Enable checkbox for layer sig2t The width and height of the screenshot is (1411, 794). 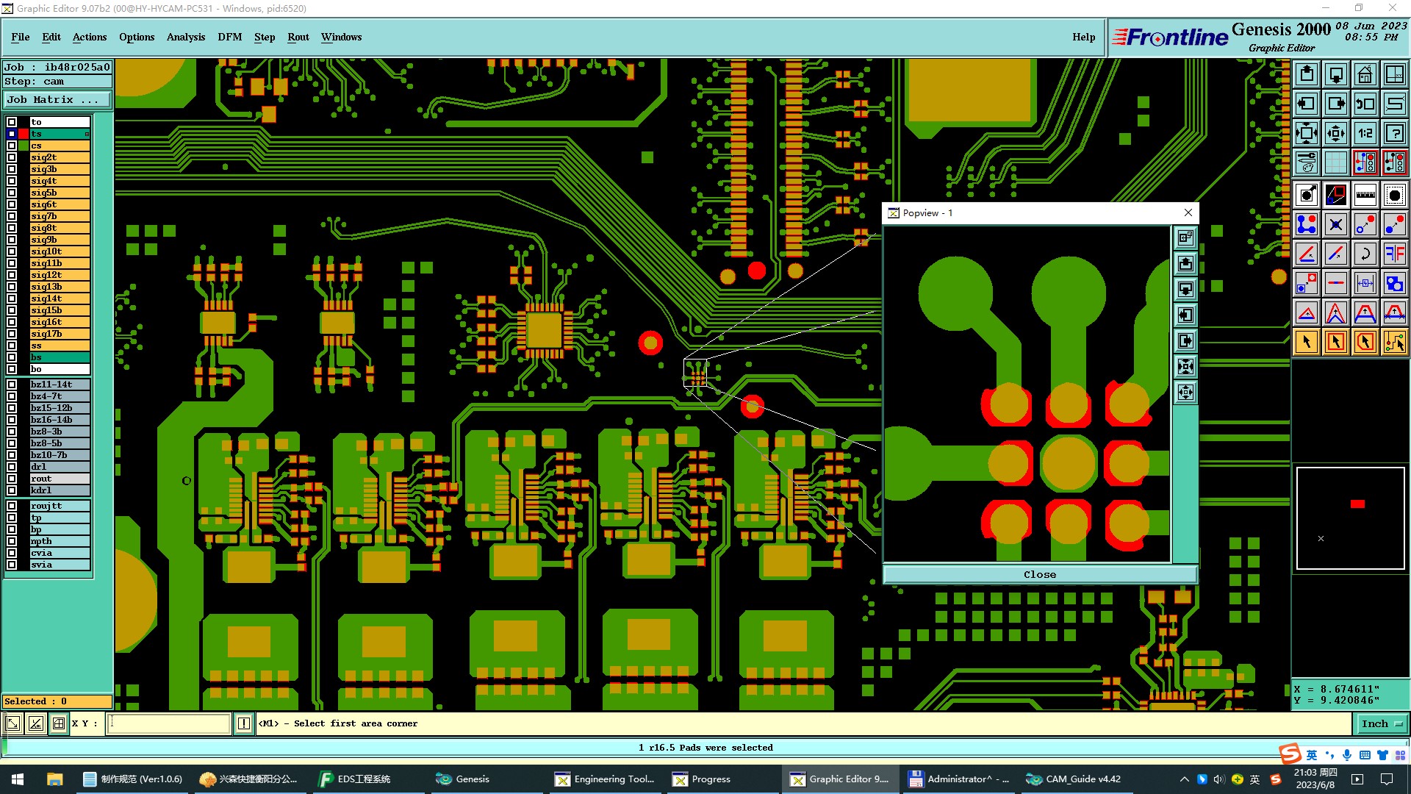coord(12,157)
